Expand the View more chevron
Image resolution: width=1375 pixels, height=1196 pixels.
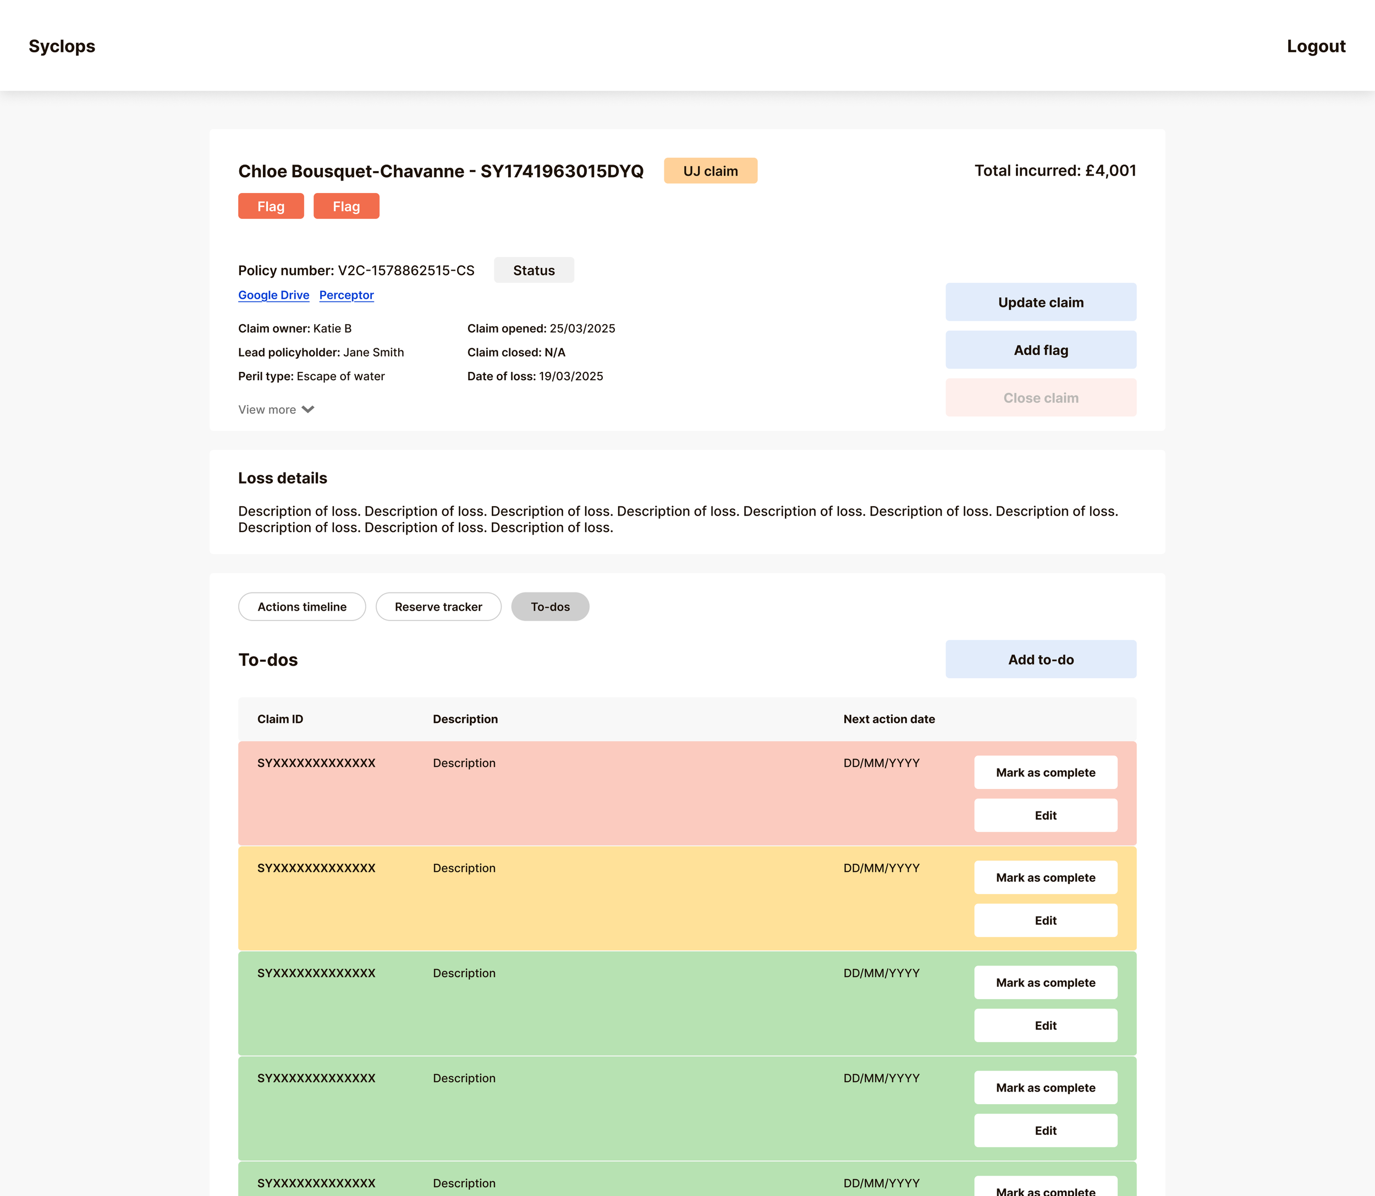point(307,410)
